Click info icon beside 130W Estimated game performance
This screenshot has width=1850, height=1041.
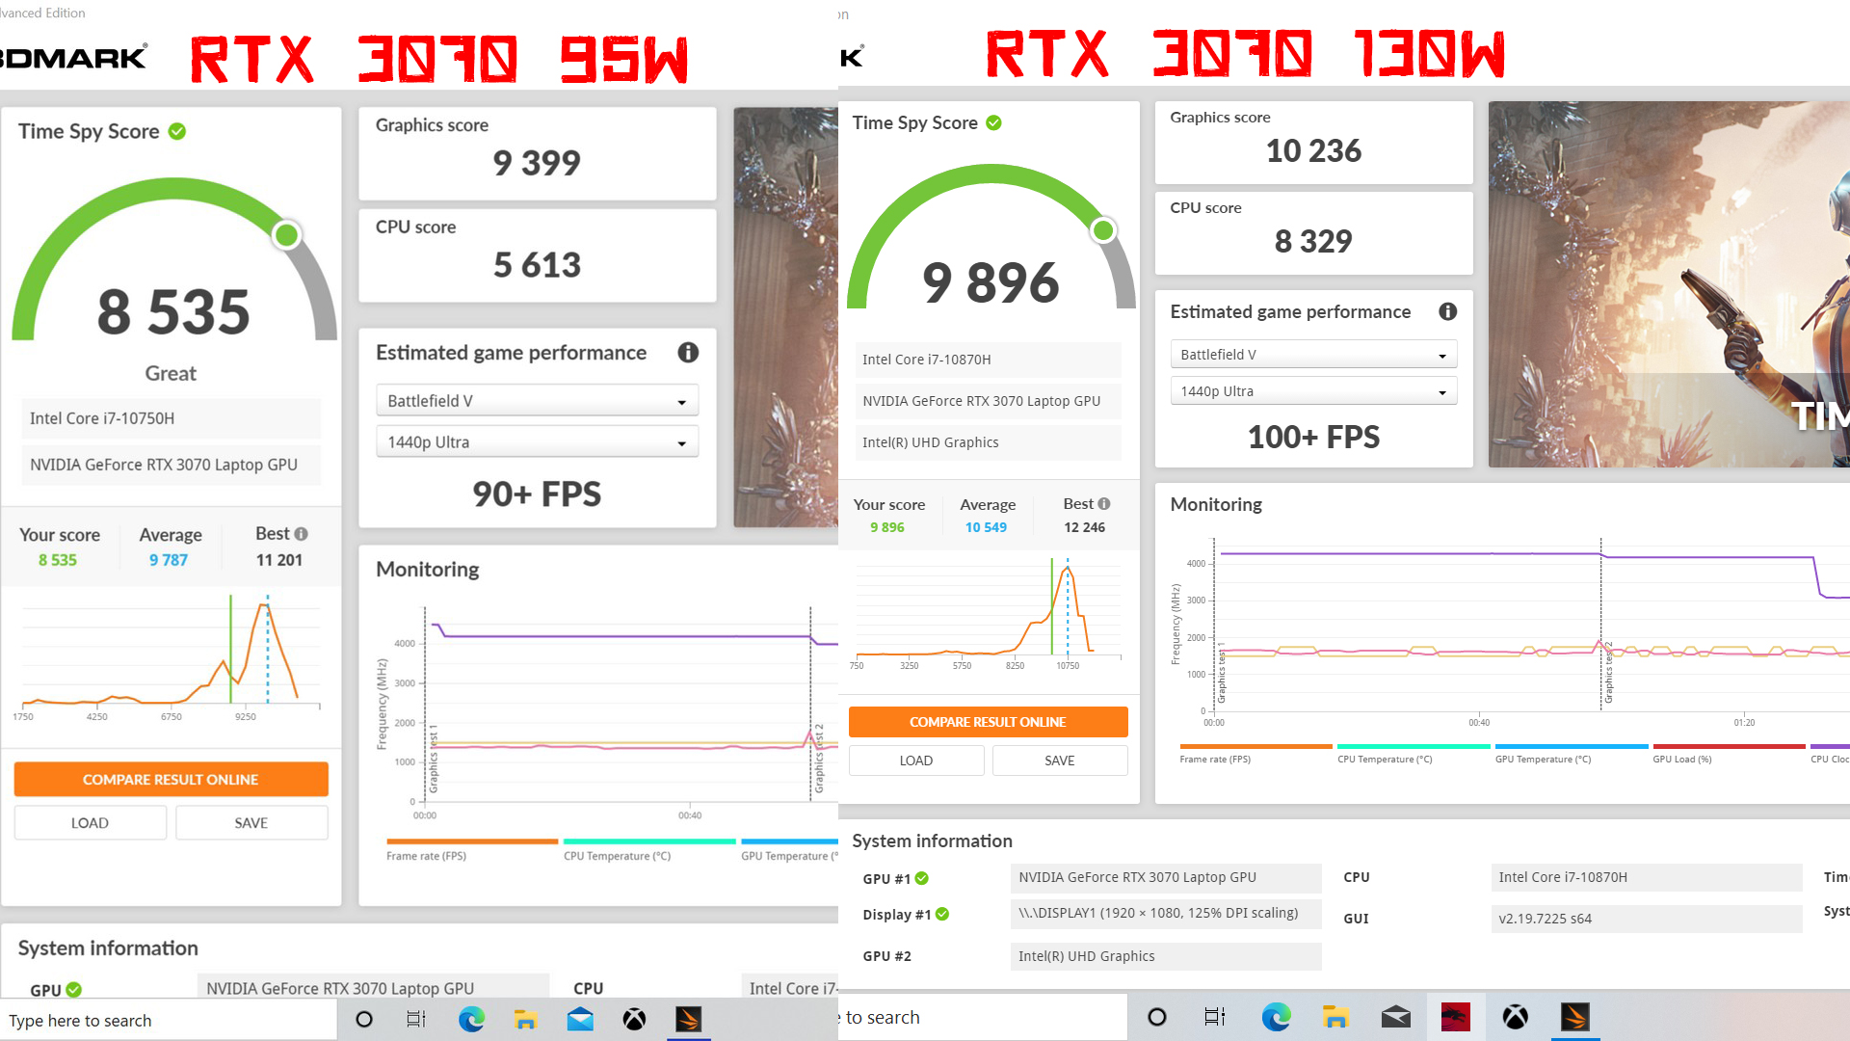pyautogui.click(x=1447, y=311)
